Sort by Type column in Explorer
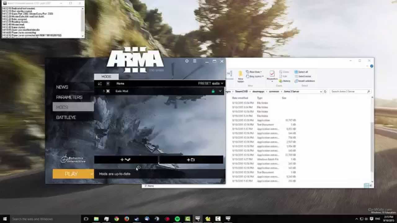Viewport: 397px width, 223px height. pos(260,98)
